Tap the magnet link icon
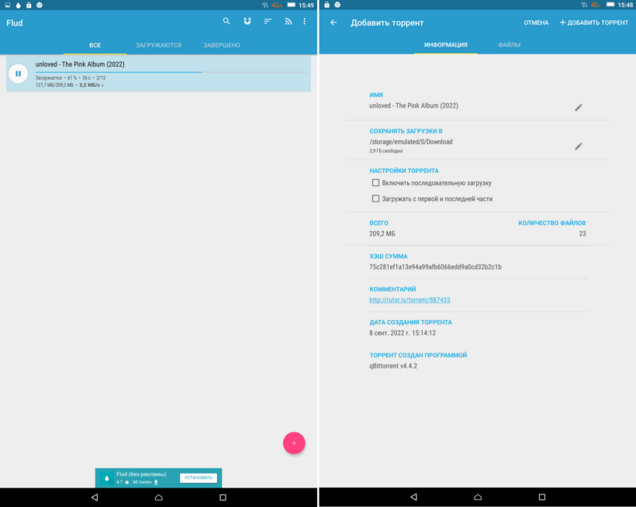The width and height of the screenshot is (636, 507). click(247, 22)
